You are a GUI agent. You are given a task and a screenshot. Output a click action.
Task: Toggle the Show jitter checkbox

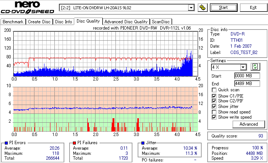214,106
